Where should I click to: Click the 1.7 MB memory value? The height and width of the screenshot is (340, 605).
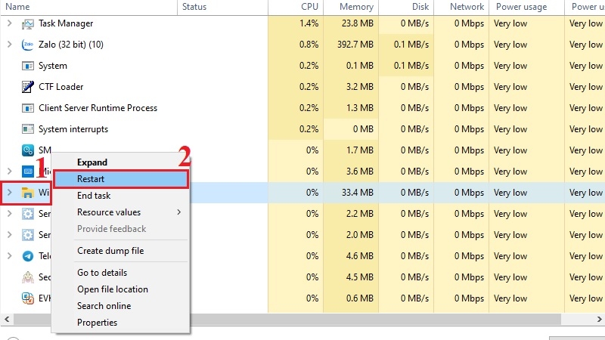[x=360, y=150]
